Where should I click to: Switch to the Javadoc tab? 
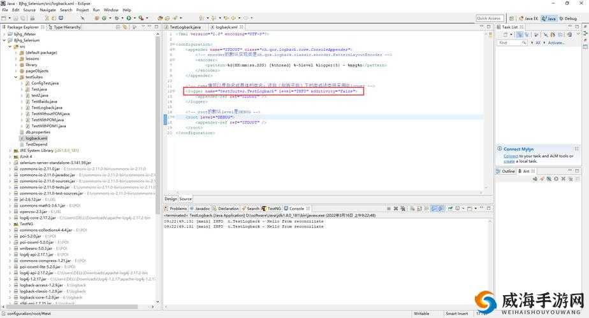[200, 209]
